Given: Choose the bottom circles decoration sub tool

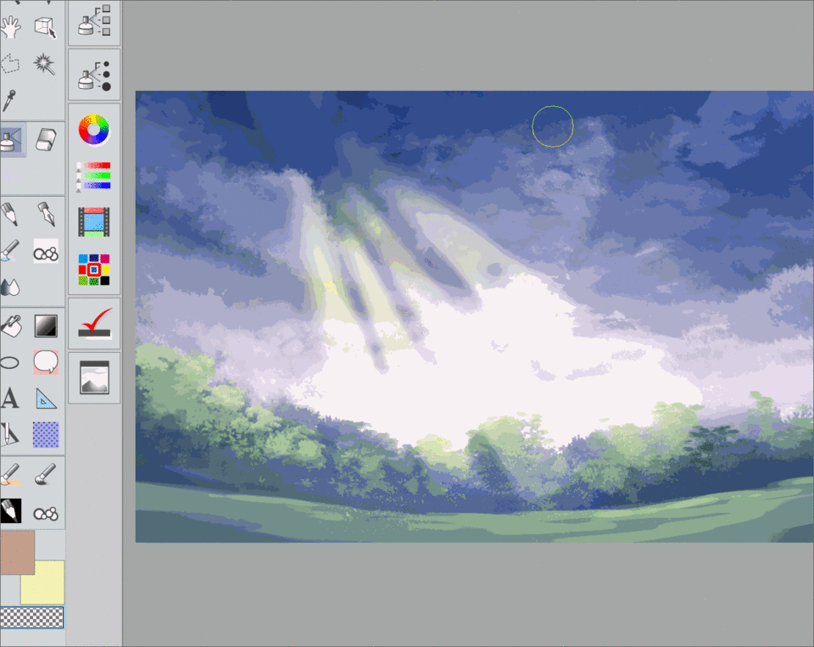Looking at the screenshot, I should coord(46,514).
